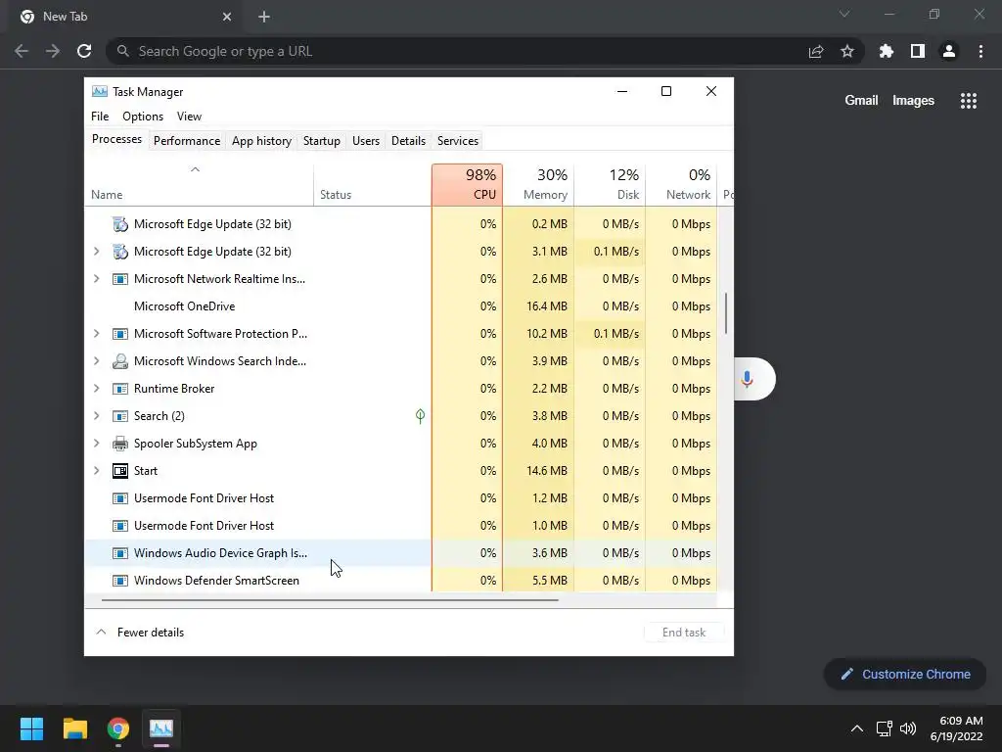Open the Gmail link
Screen dimensions: 1002x752
861,101
